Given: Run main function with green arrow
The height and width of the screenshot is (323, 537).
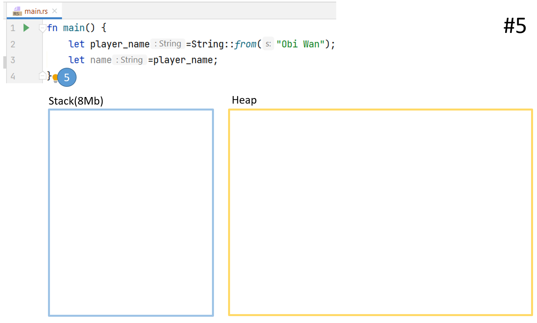Looking at the screenshot, I should point(26,28).
